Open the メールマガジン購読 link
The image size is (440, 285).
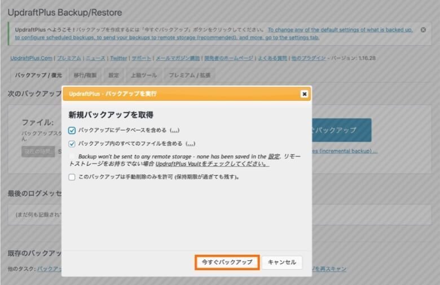click(x=178, y=58)
